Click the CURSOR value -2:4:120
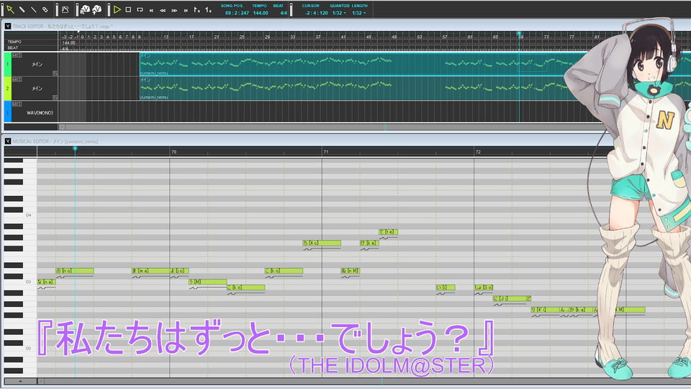Viewport: 691px width, 389px height. tap(317, 13)
